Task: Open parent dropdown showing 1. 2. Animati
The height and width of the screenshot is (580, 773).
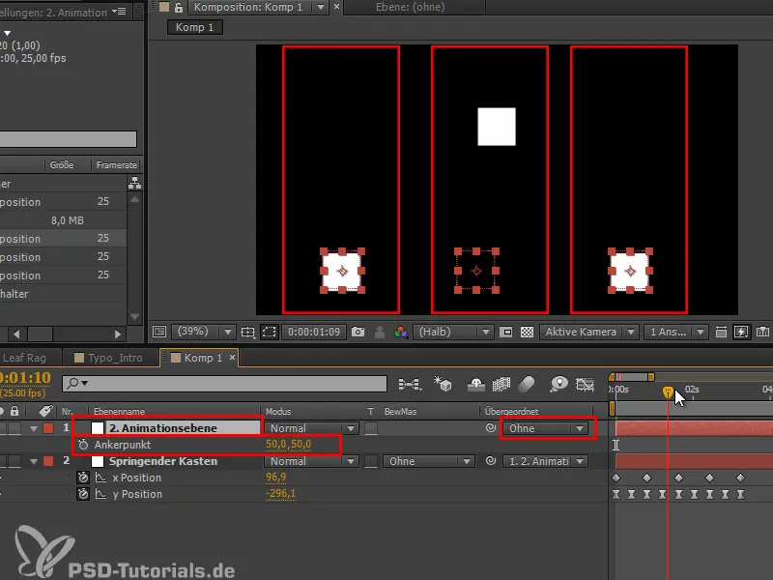Action: point(545,461)
